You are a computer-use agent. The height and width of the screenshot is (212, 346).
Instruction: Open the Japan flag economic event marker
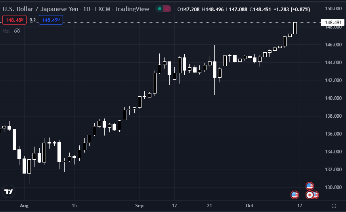point(310,195)
